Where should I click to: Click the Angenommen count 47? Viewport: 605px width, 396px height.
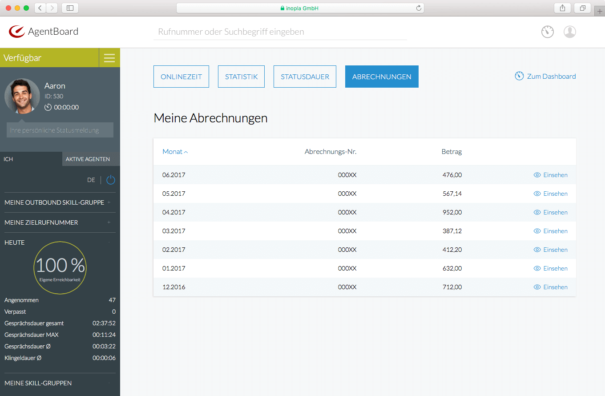[x=112, y=300]
